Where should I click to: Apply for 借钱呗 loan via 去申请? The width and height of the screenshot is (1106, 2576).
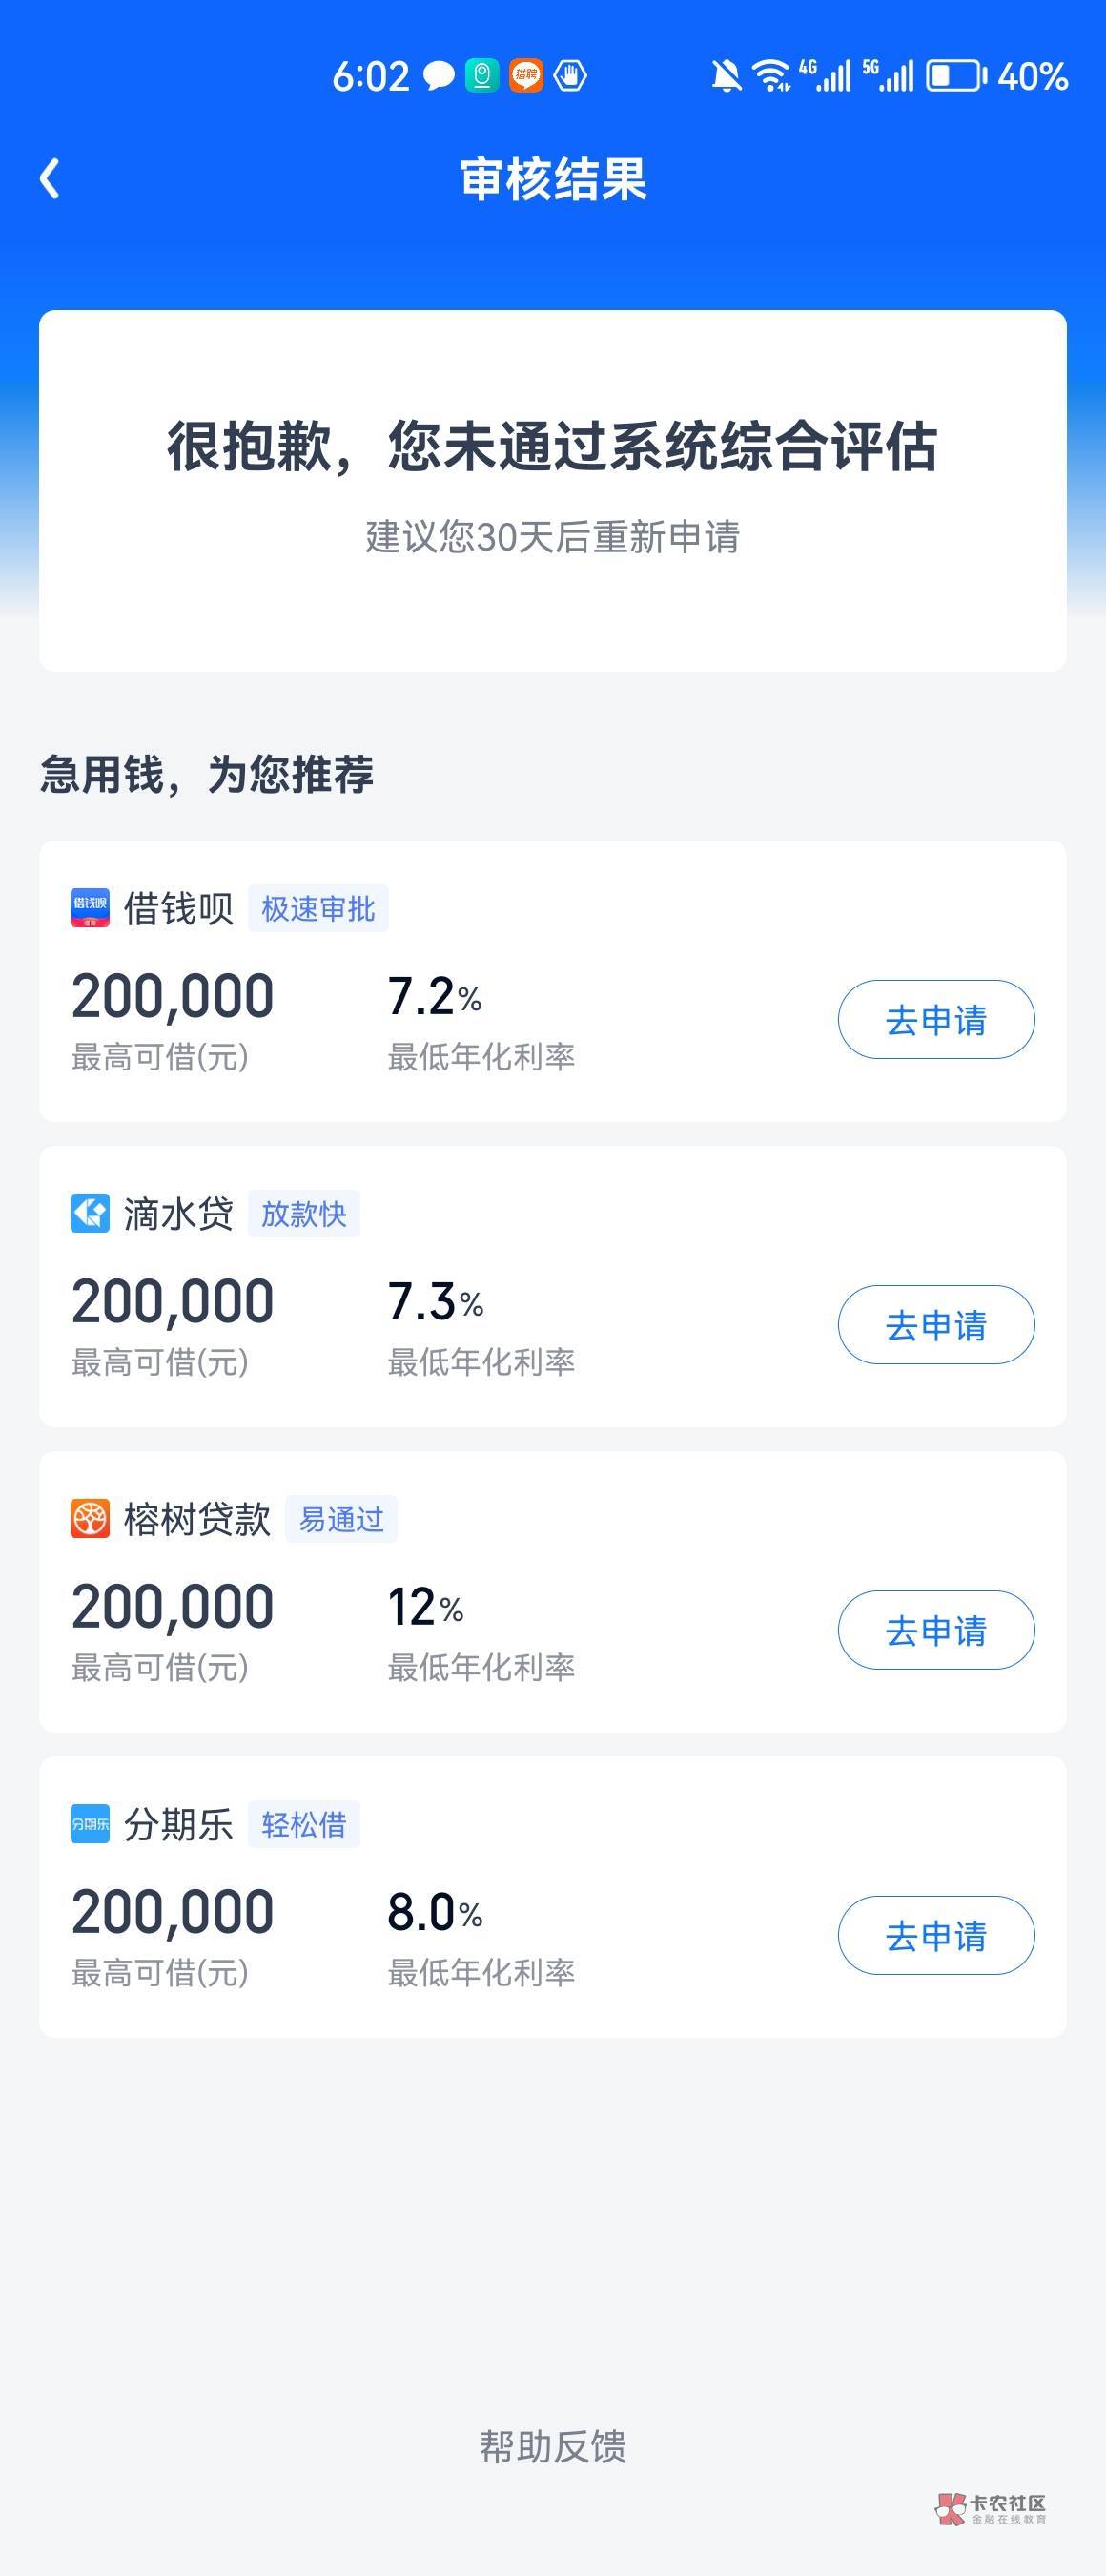pyautogui.click(x=935, y=1019)
